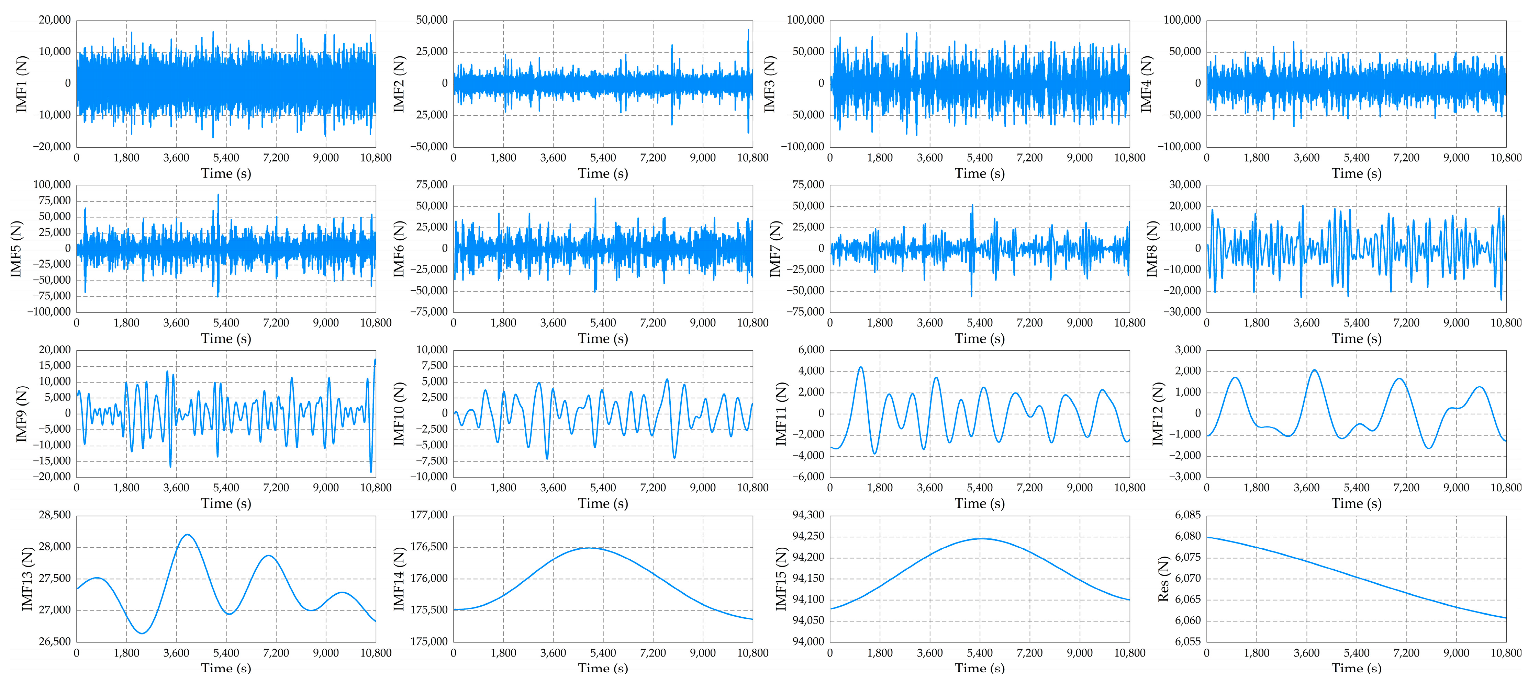Select the IMF14 bell-shaped curve plot
This screenshot has height=685, width=1528.
(x=603, y=578)
